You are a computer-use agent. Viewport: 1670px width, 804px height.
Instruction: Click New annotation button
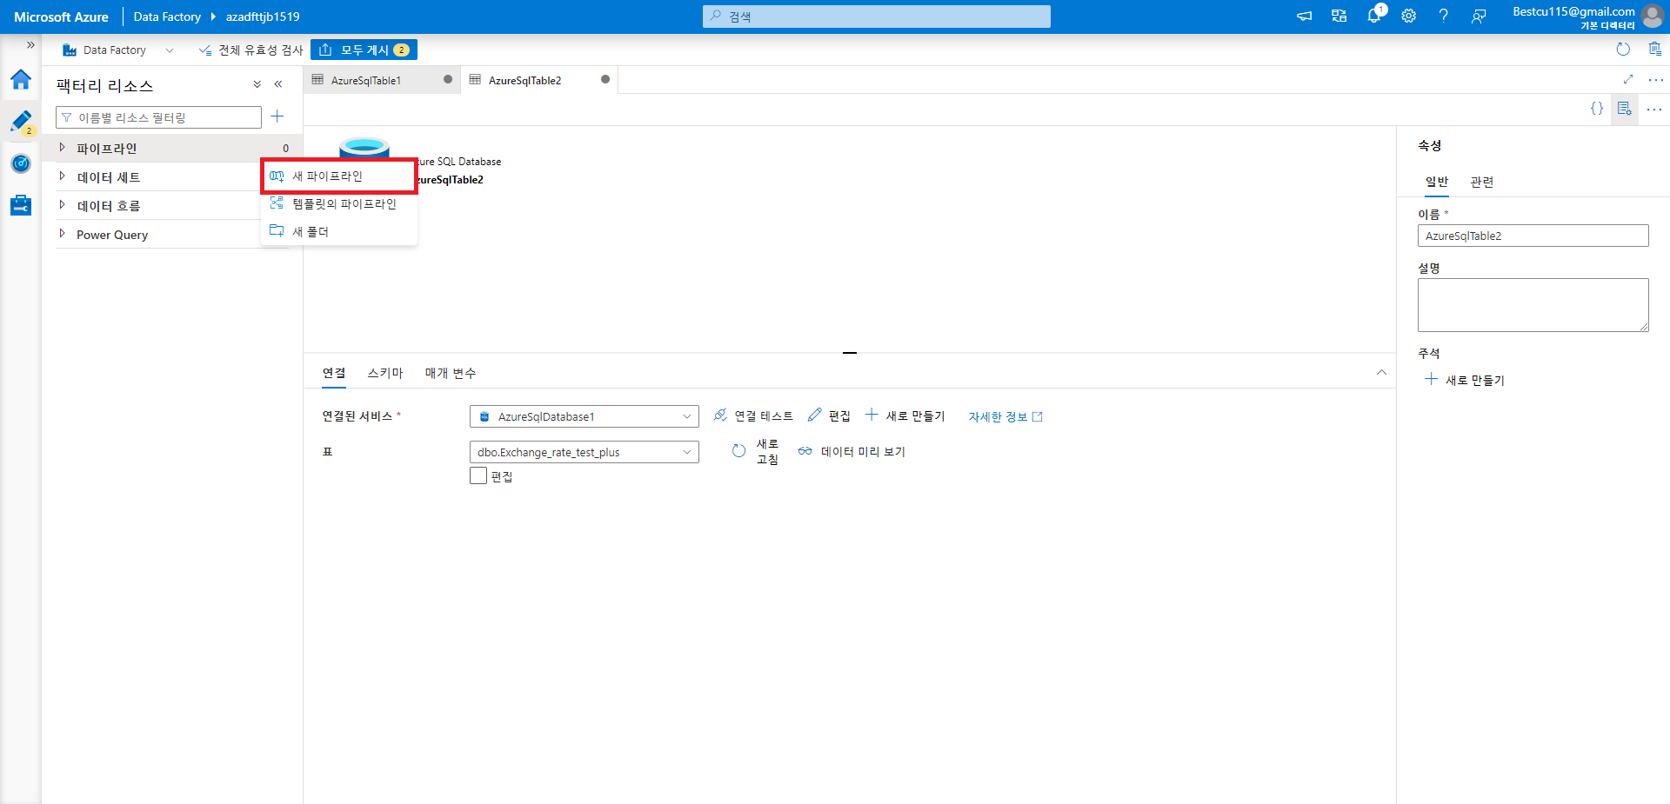pyautogui.click(x=1465, y=380)
